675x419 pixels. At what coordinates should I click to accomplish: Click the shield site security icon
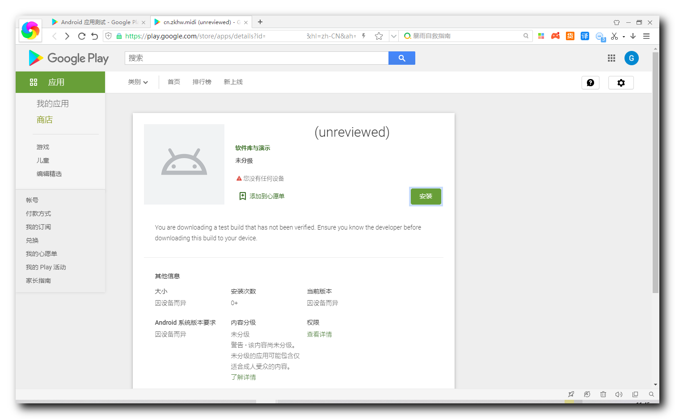(108, 36)
